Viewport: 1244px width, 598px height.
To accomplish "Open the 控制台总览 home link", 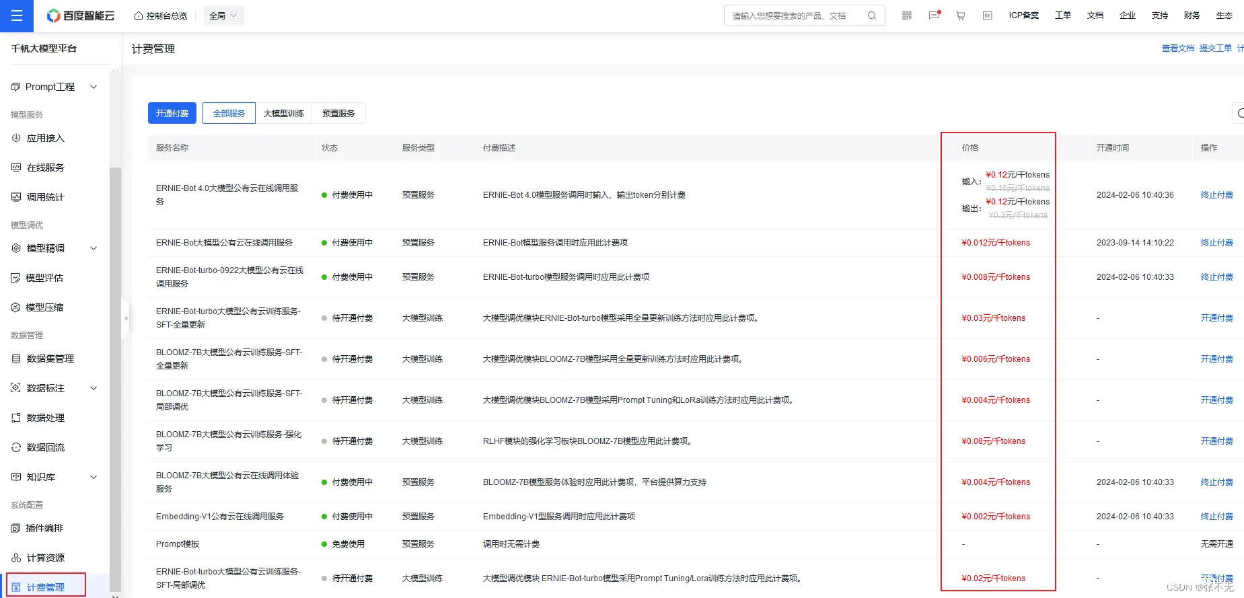I will pyautogui.click(x=161, y=15).
